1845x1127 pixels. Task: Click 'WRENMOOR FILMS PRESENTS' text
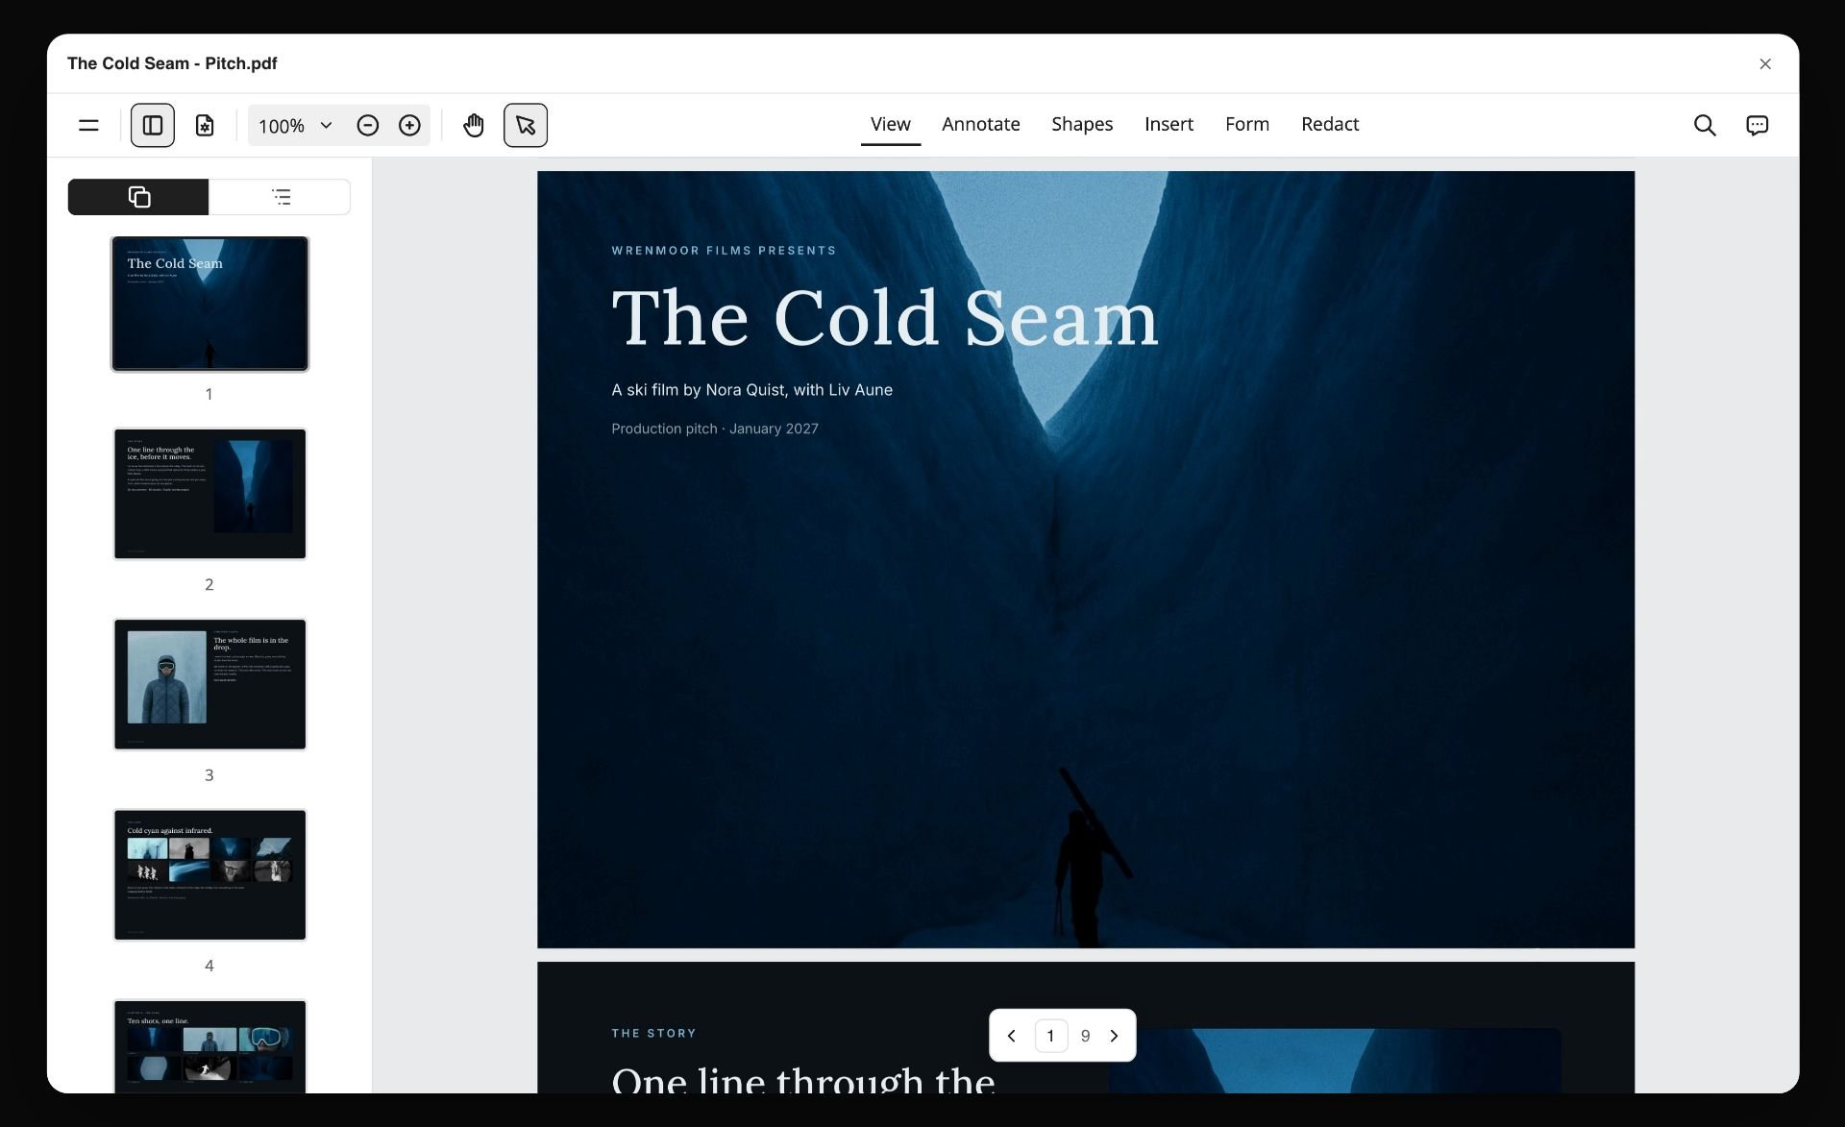point(724,251)
